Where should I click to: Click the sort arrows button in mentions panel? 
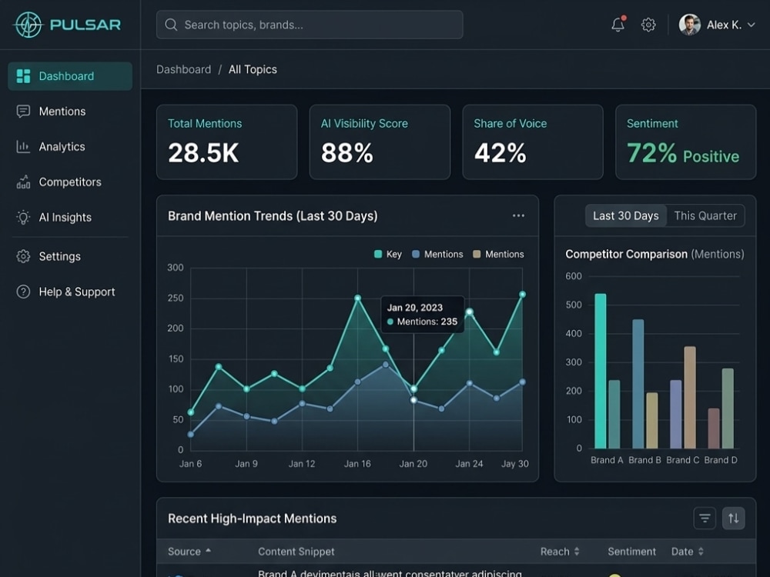[734, 518]
